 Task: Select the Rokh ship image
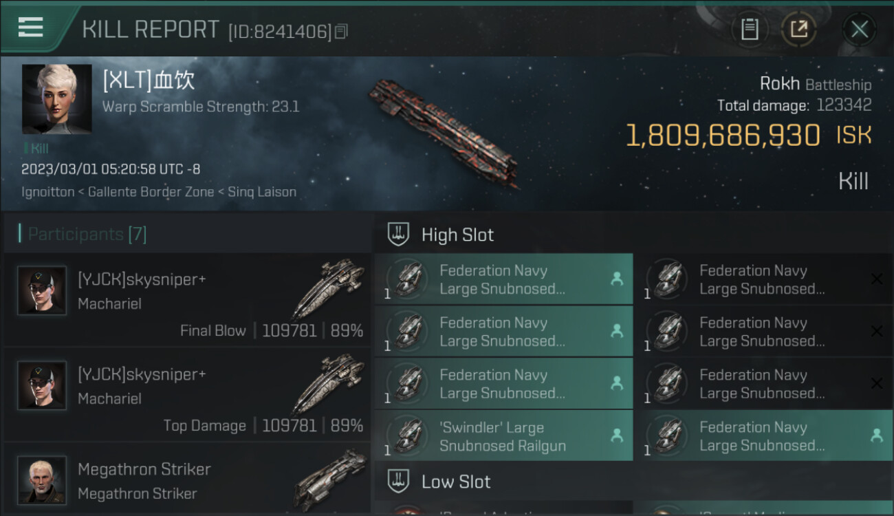point(444,131)
